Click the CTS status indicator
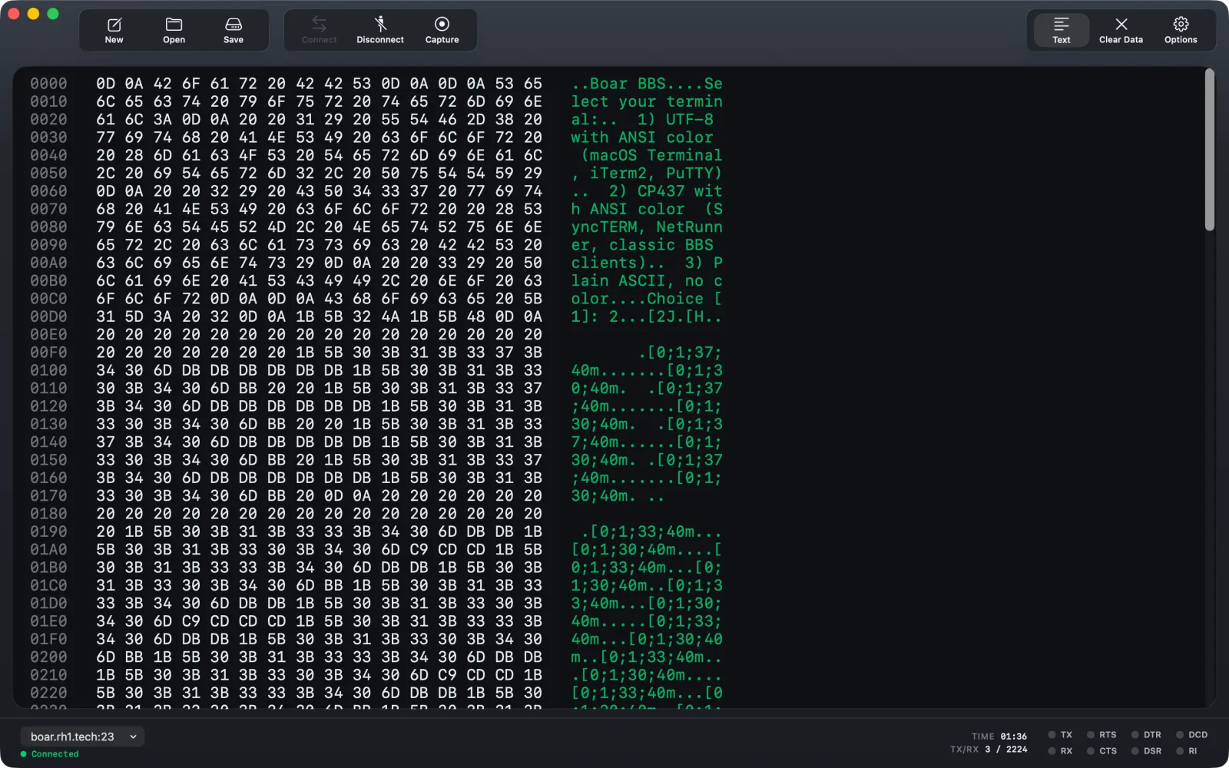 (x=1101, y=751)
